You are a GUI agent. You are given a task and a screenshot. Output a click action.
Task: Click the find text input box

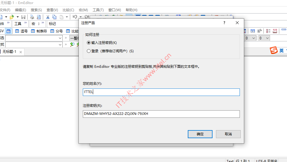32,45
